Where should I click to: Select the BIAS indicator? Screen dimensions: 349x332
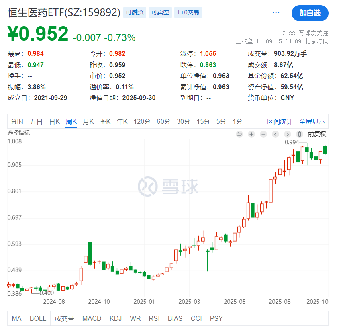175,318
